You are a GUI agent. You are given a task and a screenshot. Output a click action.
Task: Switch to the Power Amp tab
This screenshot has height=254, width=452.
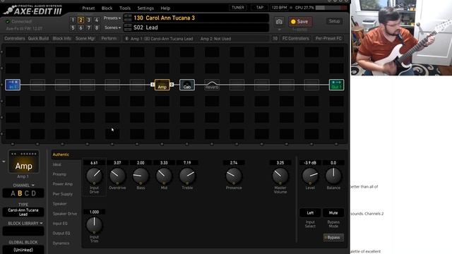click(63, 184)
